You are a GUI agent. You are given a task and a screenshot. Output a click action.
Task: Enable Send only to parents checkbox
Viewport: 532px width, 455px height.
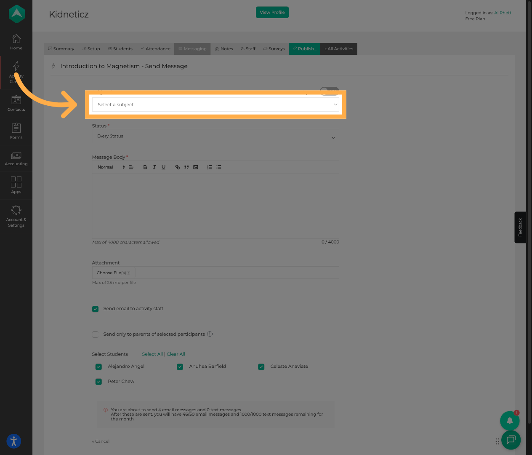click(96, 335)
